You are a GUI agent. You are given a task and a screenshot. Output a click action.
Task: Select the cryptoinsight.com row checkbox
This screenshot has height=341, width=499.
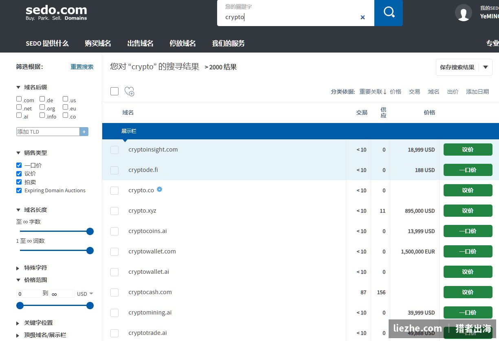click(x=114, y=150)
